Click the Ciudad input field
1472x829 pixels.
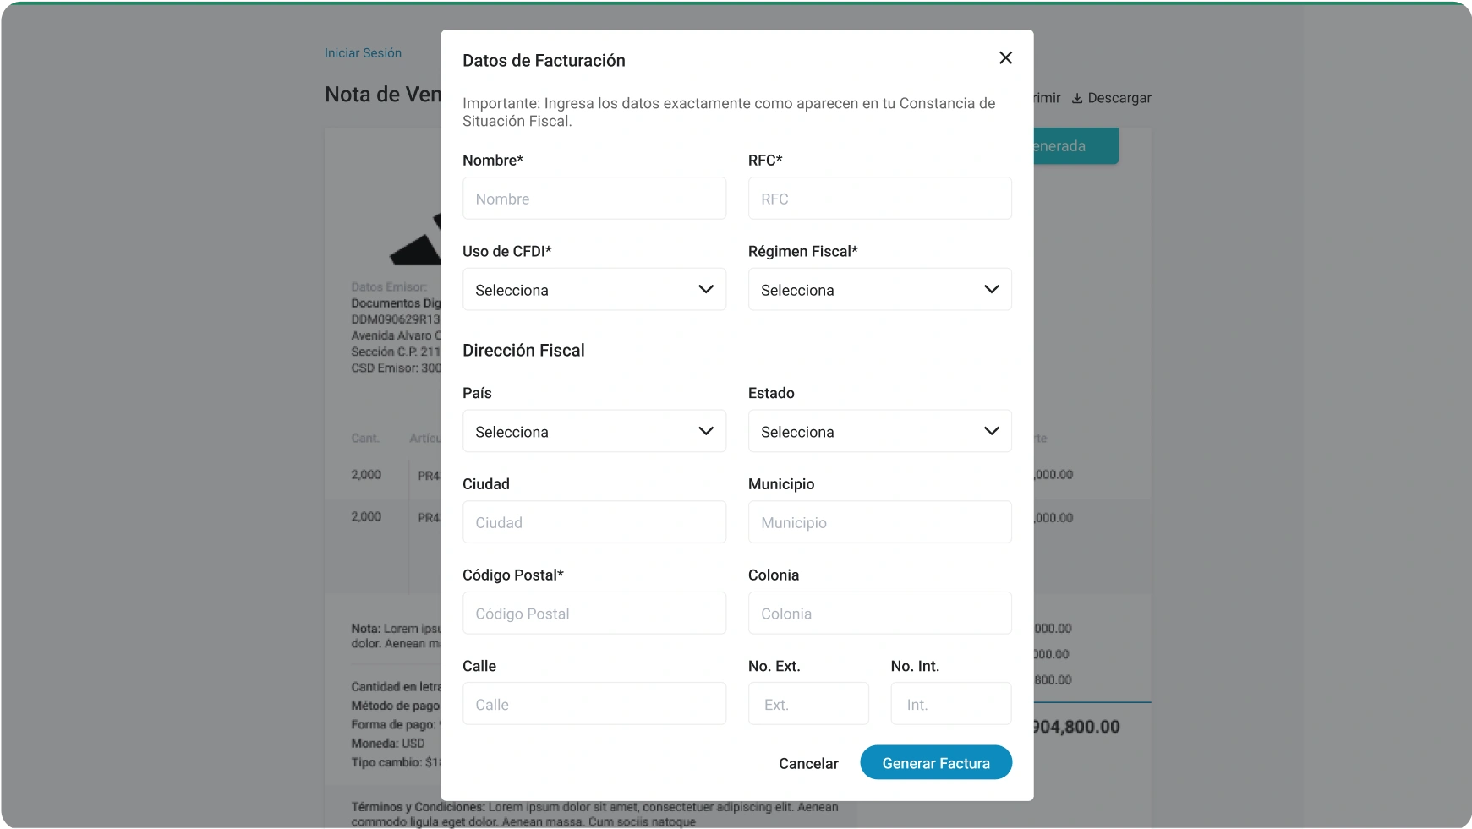point(594,522)
